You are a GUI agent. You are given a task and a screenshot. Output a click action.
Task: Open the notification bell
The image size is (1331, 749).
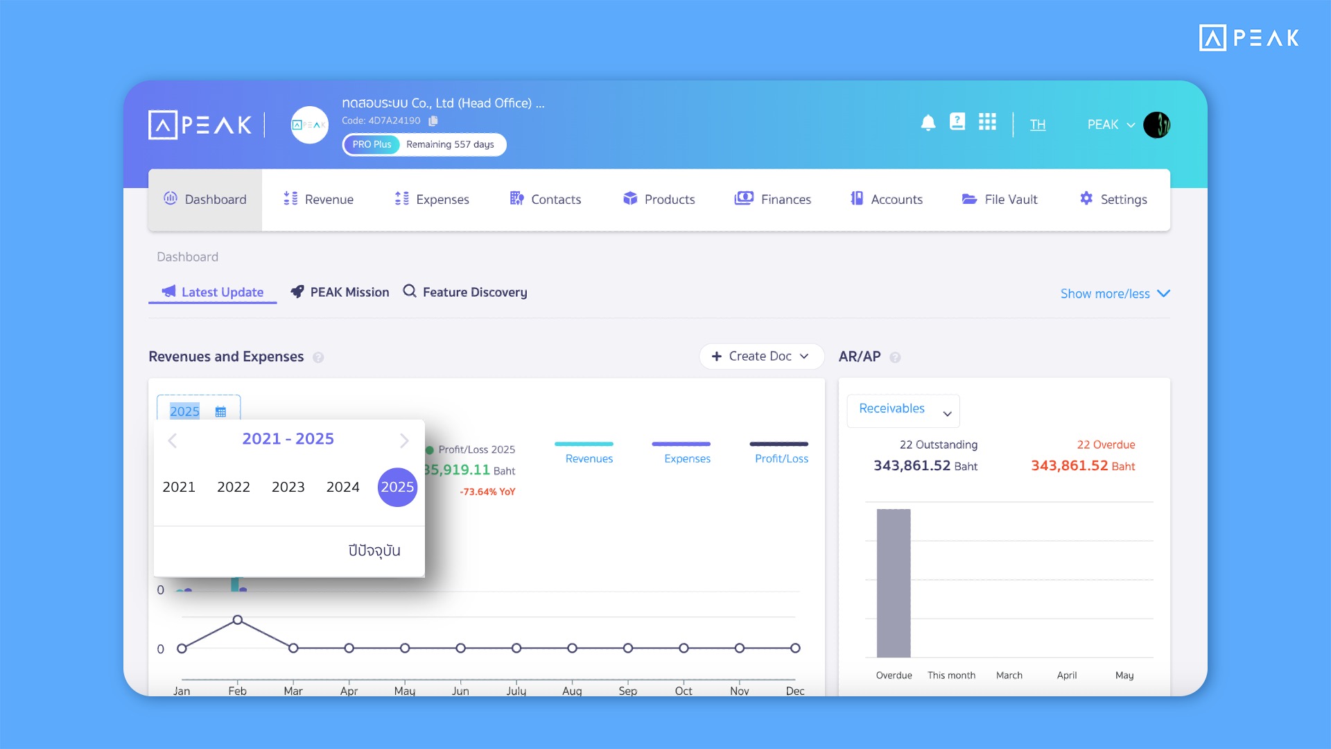[929, 122]
